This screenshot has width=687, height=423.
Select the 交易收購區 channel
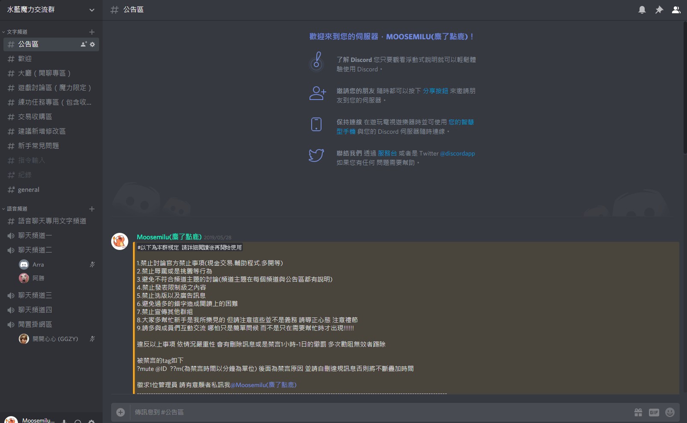tap(51, 117)
